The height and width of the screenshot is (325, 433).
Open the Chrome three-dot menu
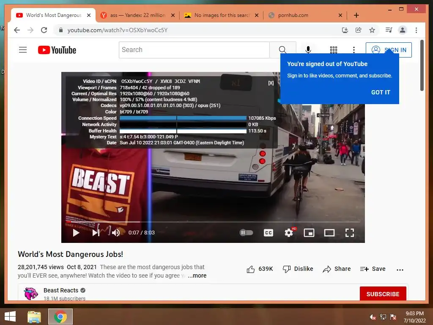click(416, 30)
